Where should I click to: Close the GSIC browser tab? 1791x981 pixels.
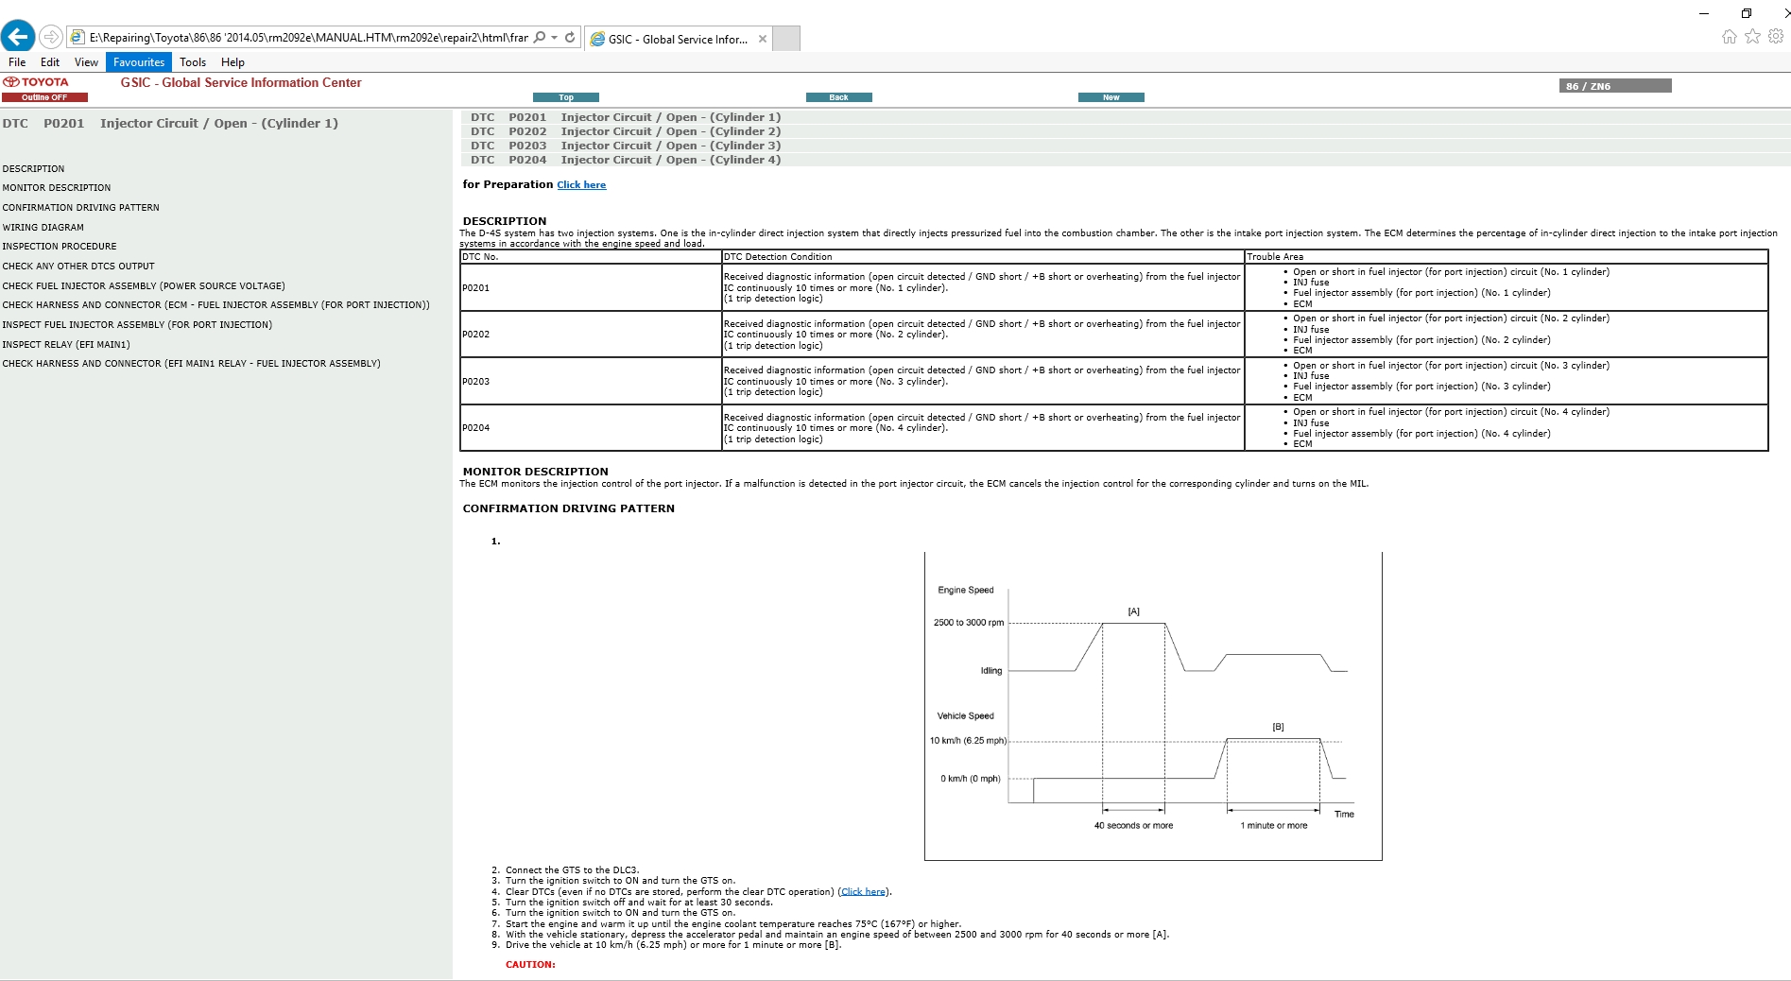763,39
